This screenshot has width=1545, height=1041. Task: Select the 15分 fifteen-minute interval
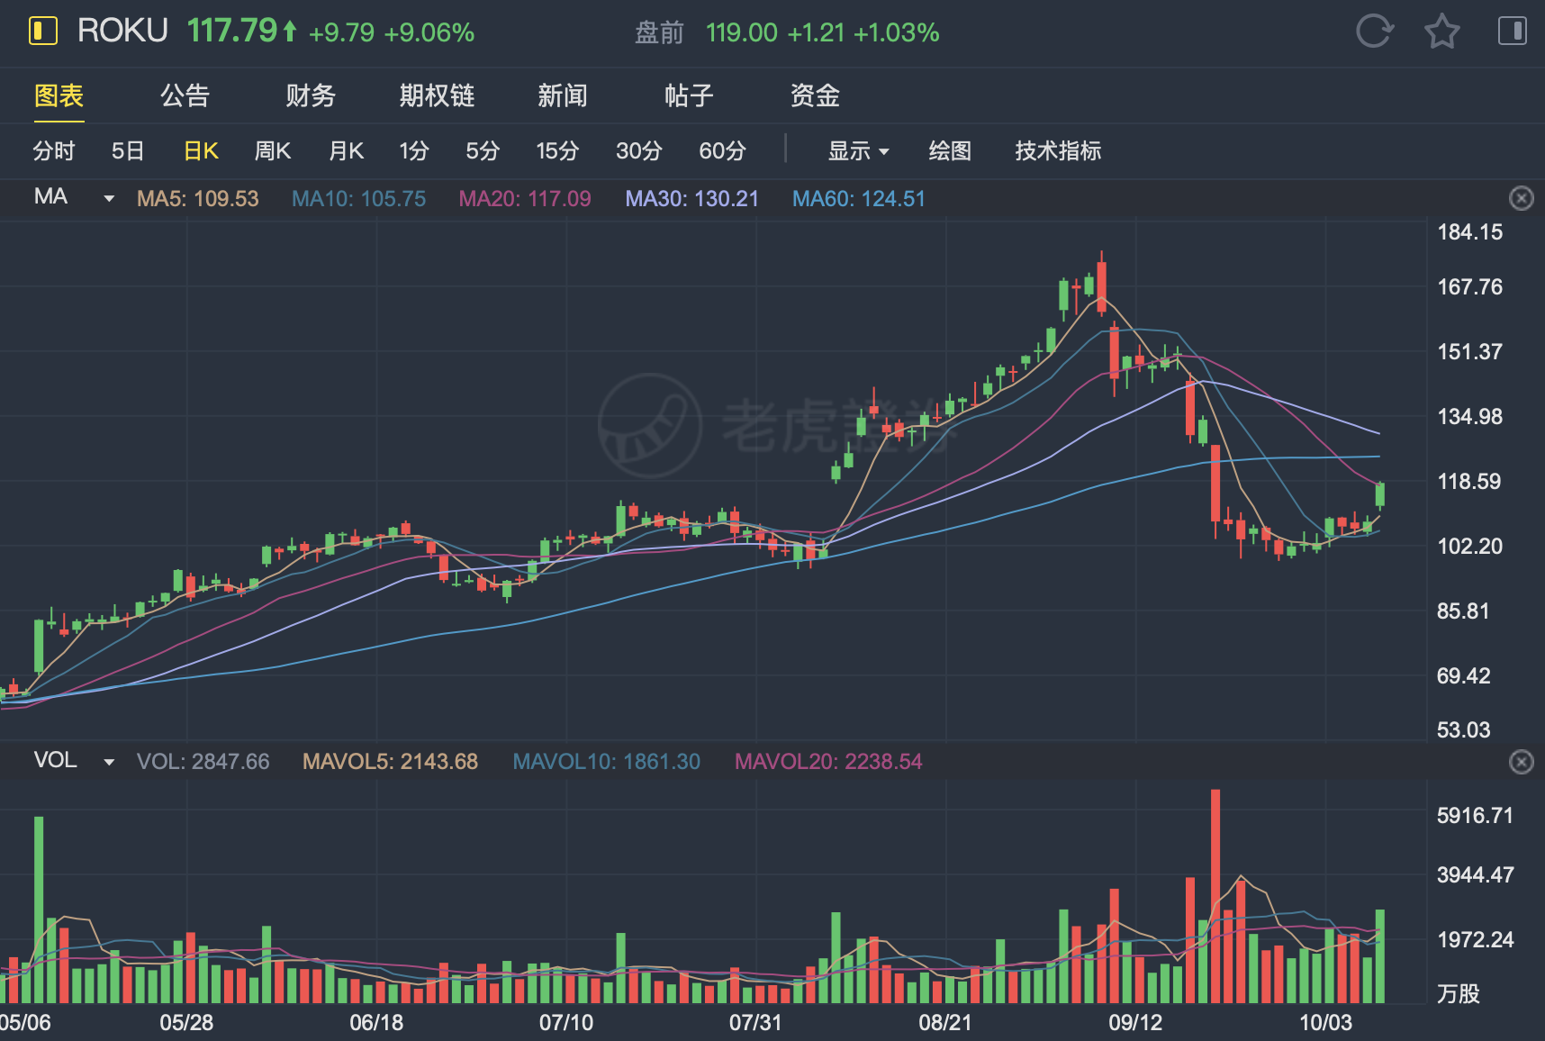pos(557,151)
